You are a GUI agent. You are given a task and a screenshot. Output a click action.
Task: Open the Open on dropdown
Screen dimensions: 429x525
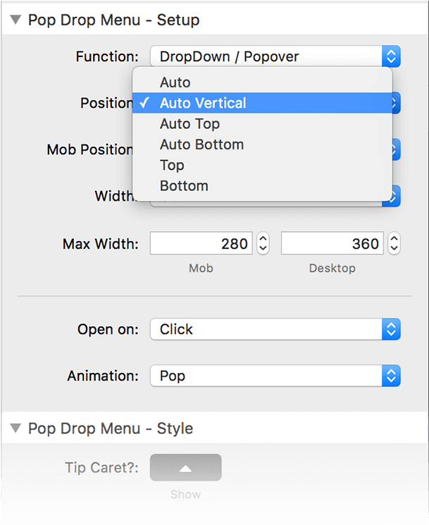click(x=275, y=329)
